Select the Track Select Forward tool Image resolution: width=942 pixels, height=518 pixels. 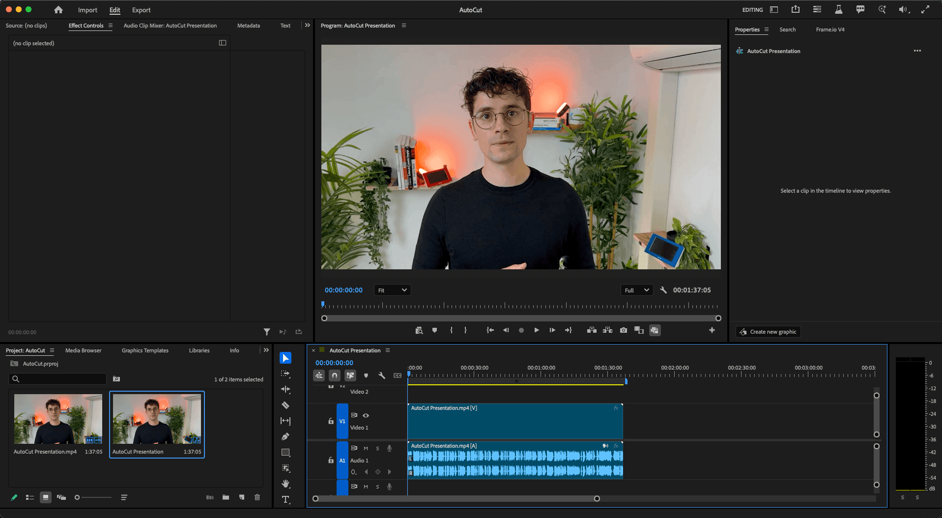pos(285,374)
